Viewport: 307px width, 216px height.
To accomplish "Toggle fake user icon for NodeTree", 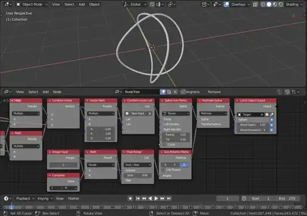I will [163, 92].
